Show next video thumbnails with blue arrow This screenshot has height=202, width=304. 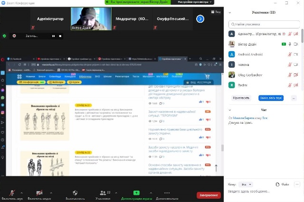pos(200,18)
